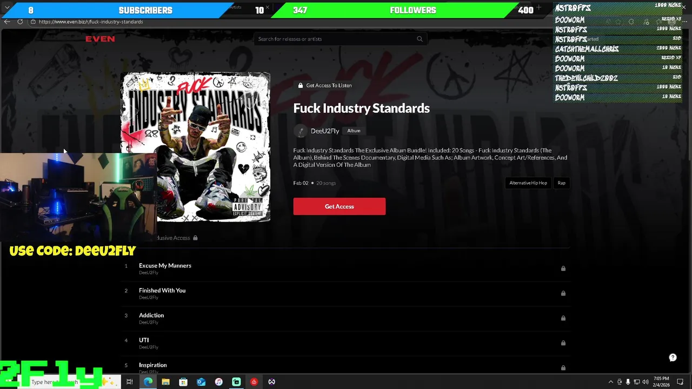Image resolution: width=692 pixels, height=389 pixels.
Task: Click the lock icon on Finished With You
Action: pos(563,293)
